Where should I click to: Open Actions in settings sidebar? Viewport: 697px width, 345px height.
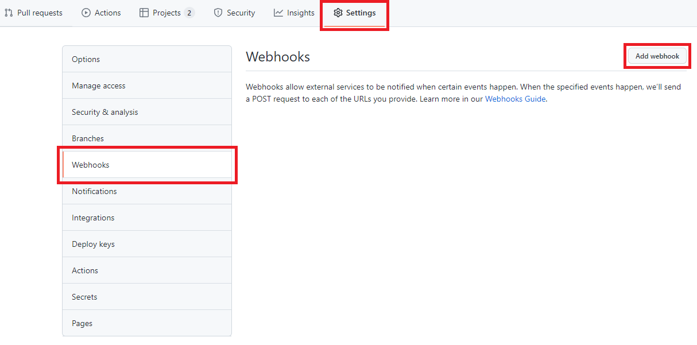tap(147, 270)
